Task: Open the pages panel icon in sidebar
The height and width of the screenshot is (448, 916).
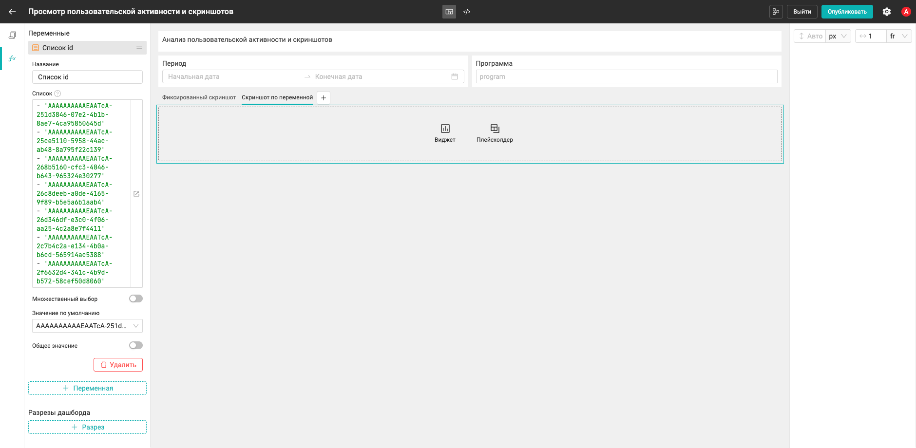Action: click(12, 35)
